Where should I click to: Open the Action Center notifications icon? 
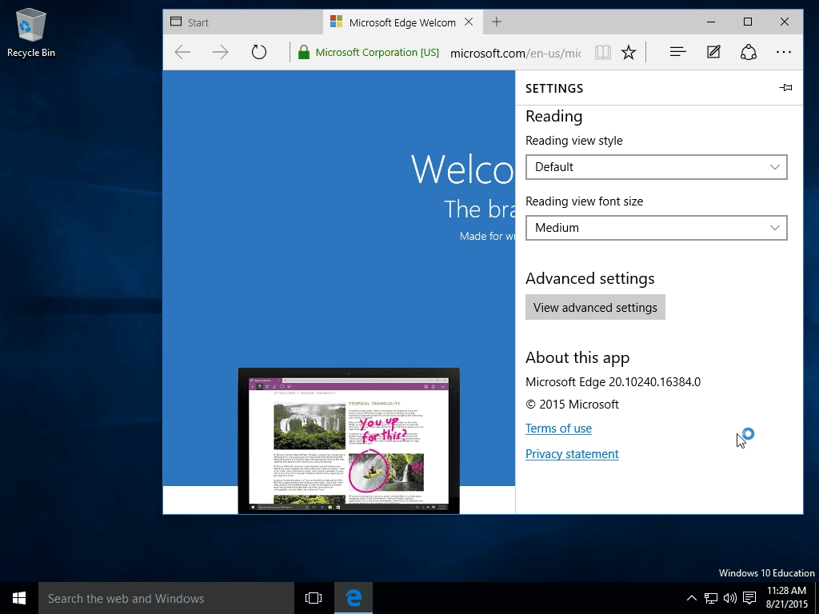click(x=749, y=598)
